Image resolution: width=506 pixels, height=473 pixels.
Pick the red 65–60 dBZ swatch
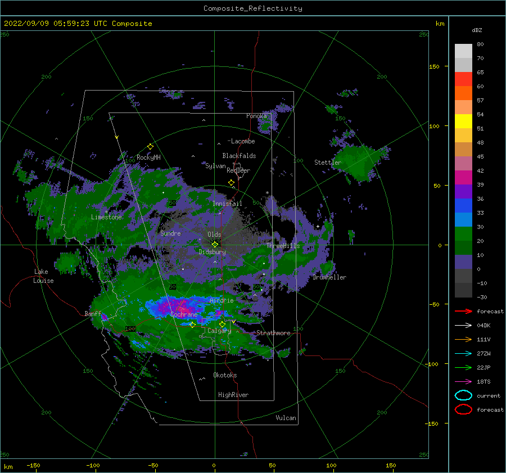(x=463, y=79)
